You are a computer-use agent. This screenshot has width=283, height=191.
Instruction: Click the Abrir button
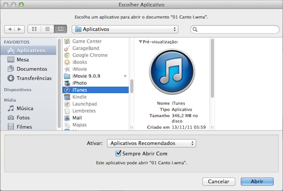tap(257, 182)
